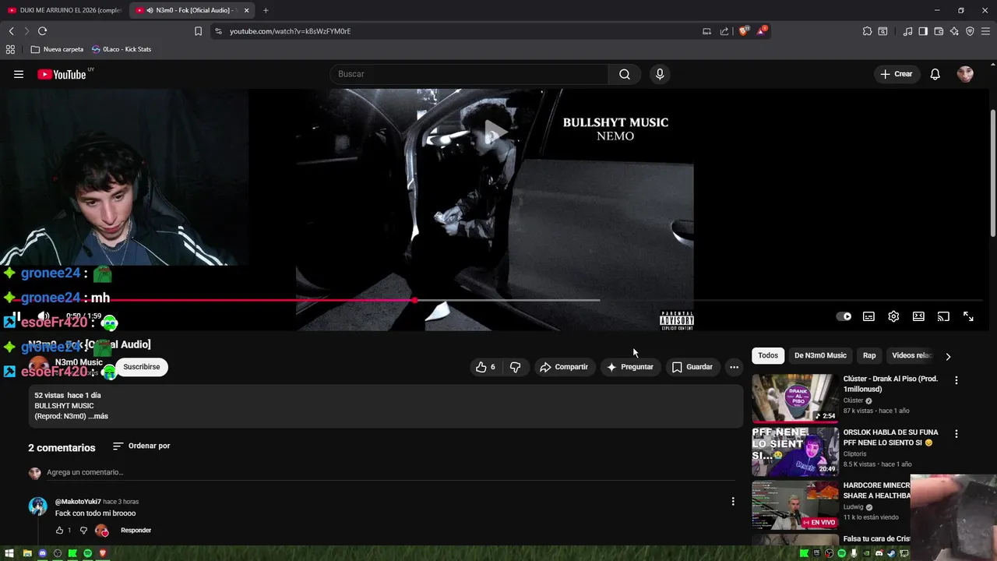Image resolution: width=997 pixels, height=561 pixels.
Task: Save video with Guardar button
Action: click(x=692, y=367)
